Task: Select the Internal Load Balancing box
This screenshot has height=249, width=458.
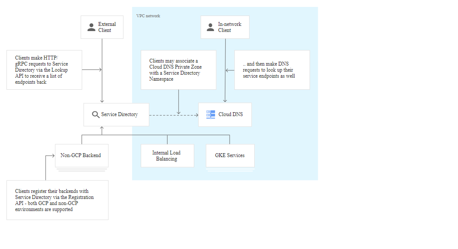Action: (x=167, y=156)
